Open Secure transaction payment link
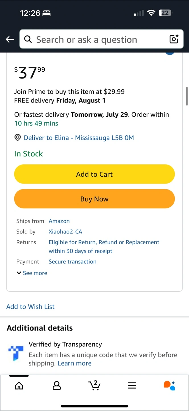The height and width of the screenshot is (411, 189). coord(73,262)
